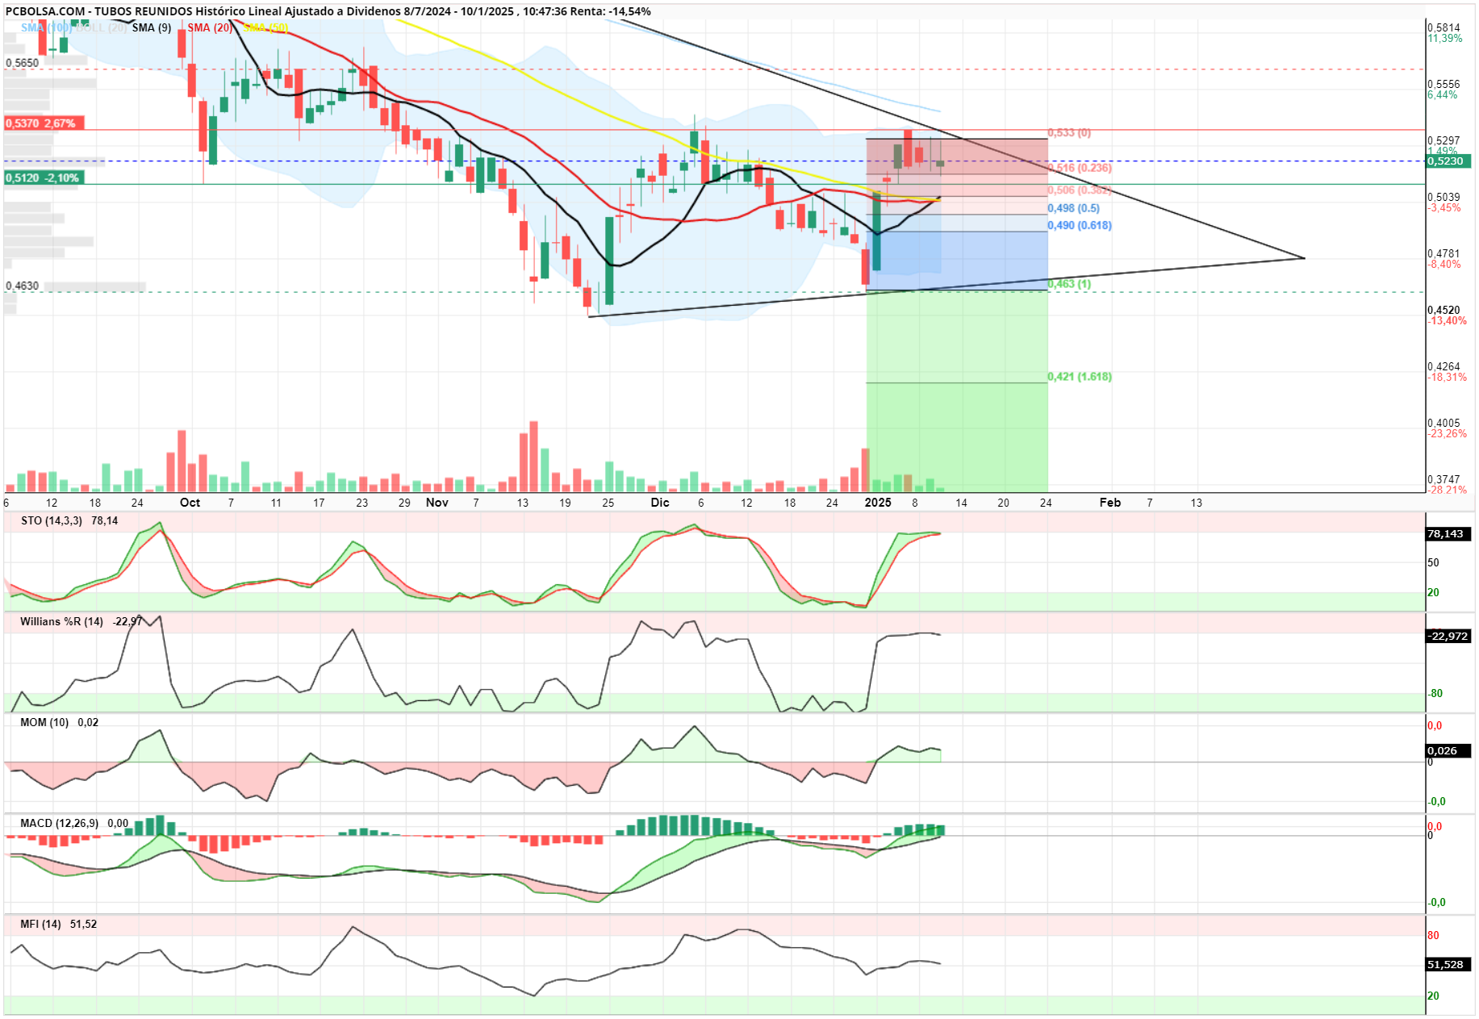
Task: Click price axis label 0,4520
Action: 1443,310
